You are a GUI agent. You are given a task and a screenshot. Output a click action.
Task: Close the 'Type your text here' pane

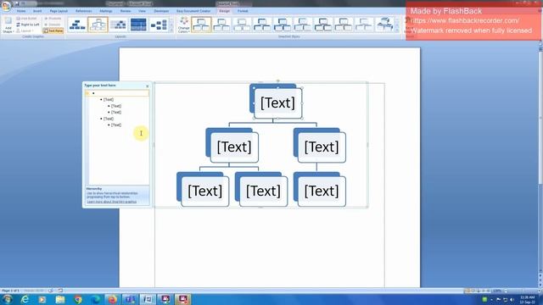(147, 86)
